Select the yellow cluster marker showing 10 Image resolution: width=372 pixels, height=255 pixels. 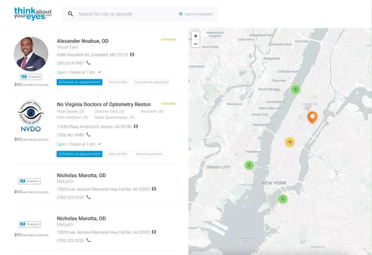tap(290, 142)
